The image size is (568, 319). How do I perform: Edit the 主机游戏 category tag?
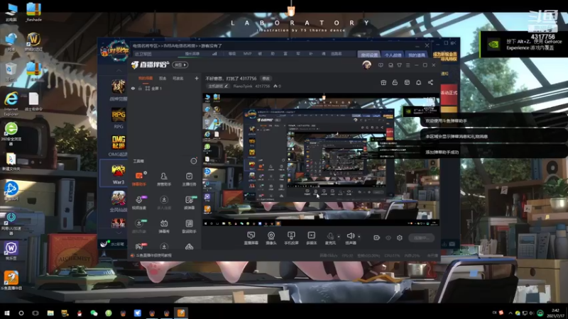(x=218, y=86)
